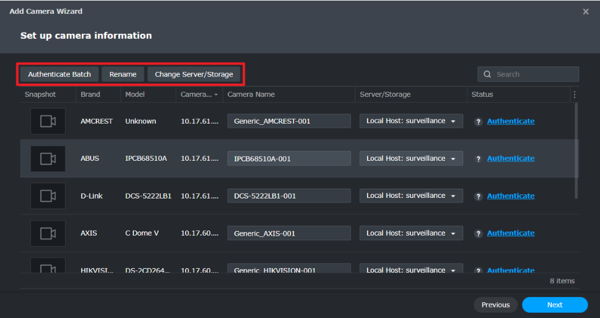Open Server/Storage dropdown for AXIS camera
Viewport: 600px width, 318px height.
click(411, 233)
